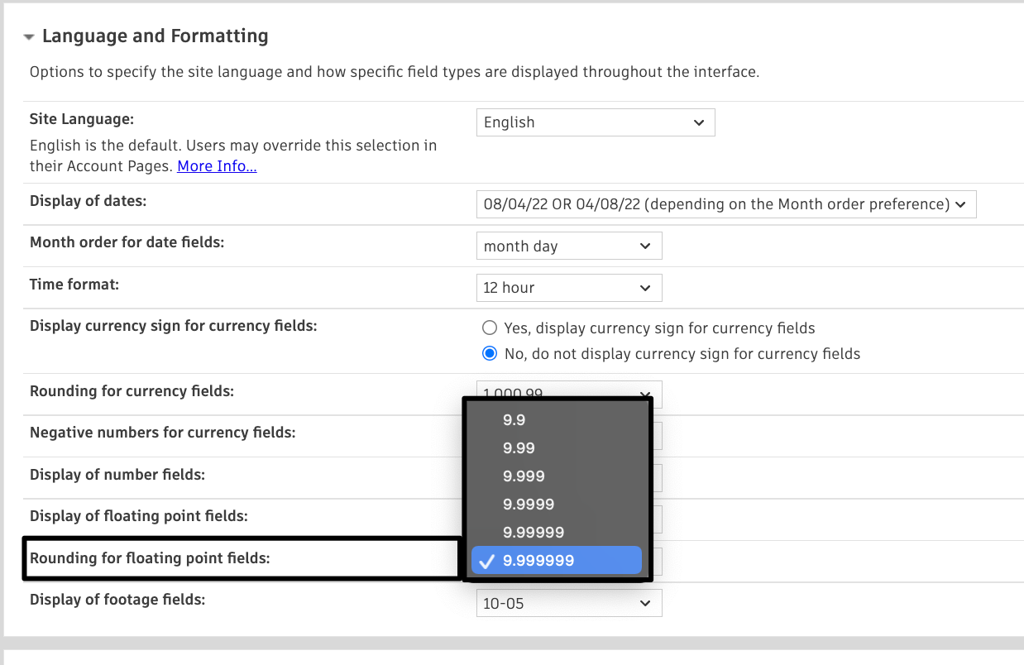Open Display of footage fields dropdown
Viewport: 1024px width, 665px height.
point(569,604)
